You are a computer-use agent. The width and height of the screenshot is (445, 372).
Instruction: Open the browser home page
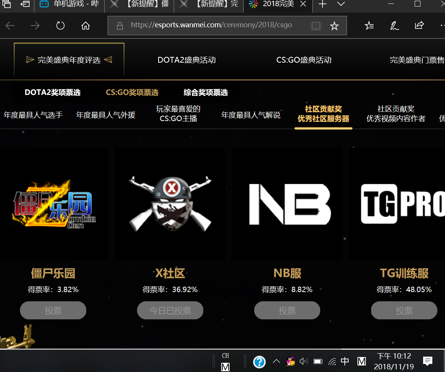pos(85,25)
